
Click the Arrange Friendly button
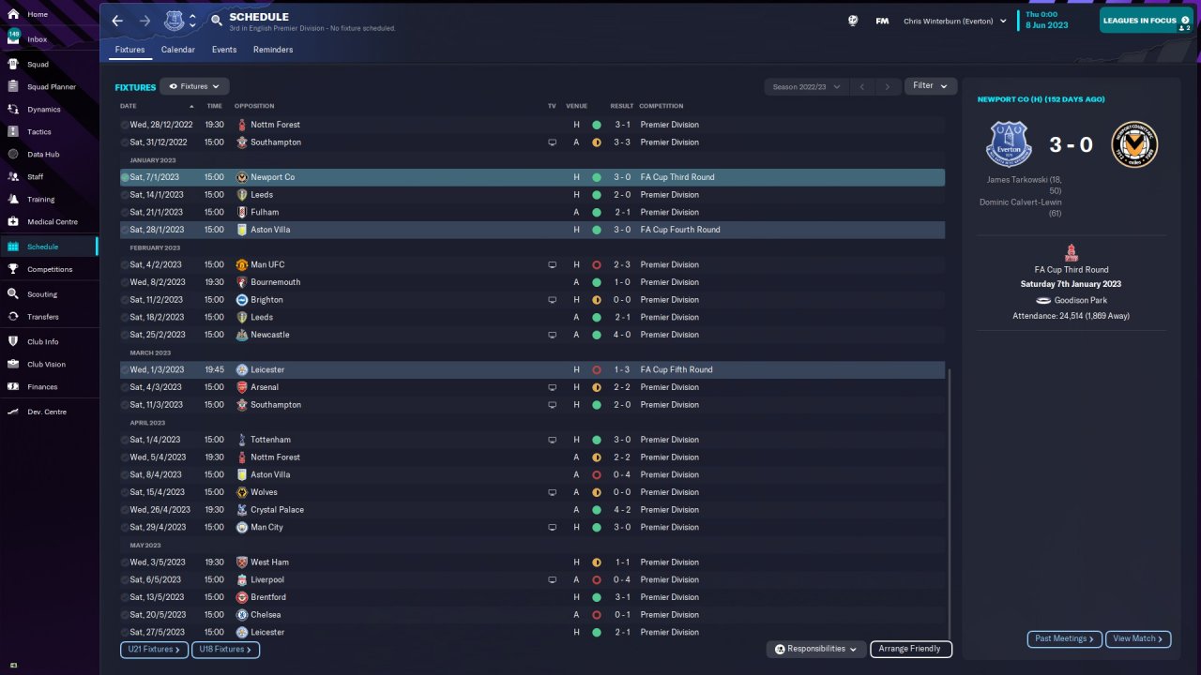911,649
